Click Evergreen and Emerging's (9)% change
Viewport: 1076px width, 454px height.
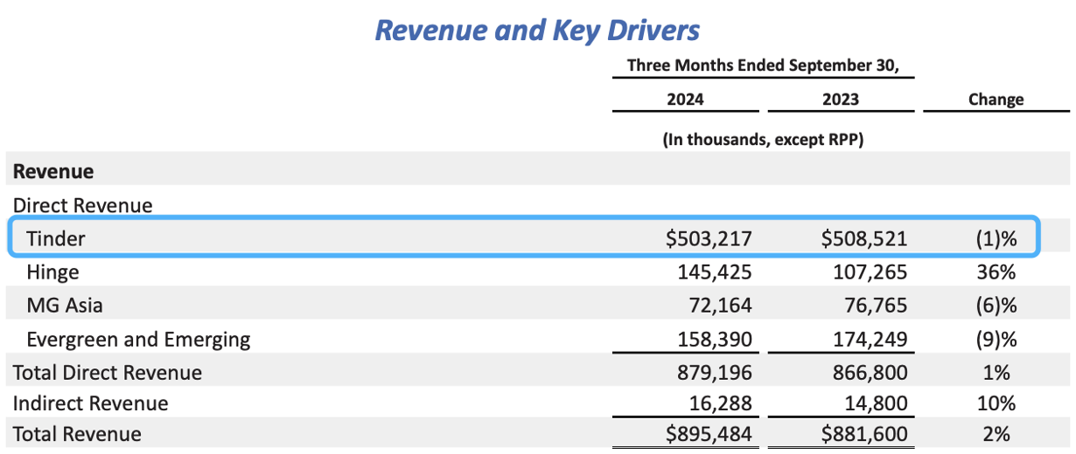point(996,340)
